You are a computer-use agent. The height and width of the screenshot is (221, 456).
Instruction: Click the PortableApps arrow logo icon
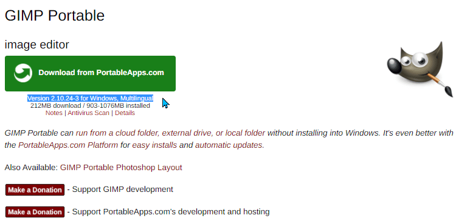point(23,73)
